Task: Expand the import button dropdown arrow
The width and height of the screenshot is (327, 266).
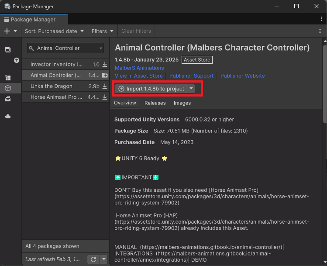Action: (x=191, y=89)
